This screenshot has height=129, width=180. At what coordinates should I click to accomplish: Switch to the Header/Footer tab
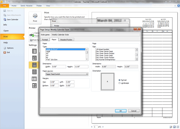[x=66, y=40]
